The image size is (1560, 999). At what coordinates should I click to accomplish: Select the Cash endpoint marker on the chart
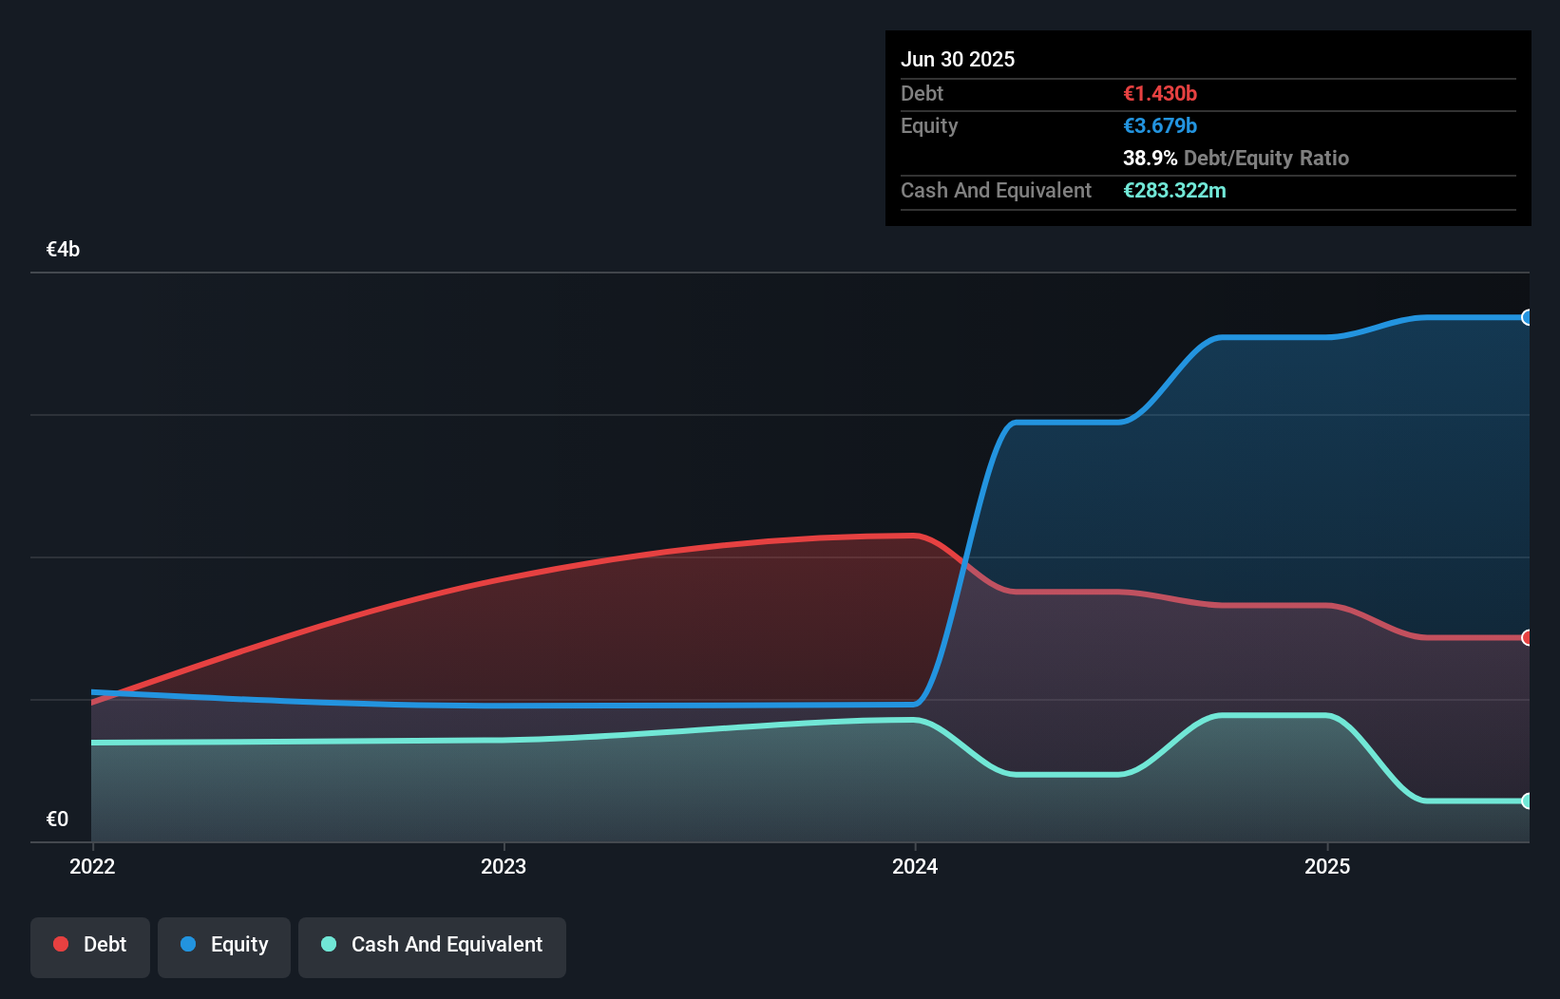(x=1527, y=802)
